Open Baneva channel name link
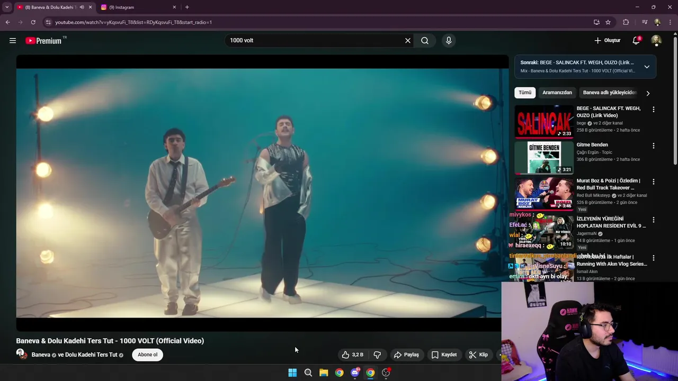The image size is (678, 381). [x=41, y=355]
